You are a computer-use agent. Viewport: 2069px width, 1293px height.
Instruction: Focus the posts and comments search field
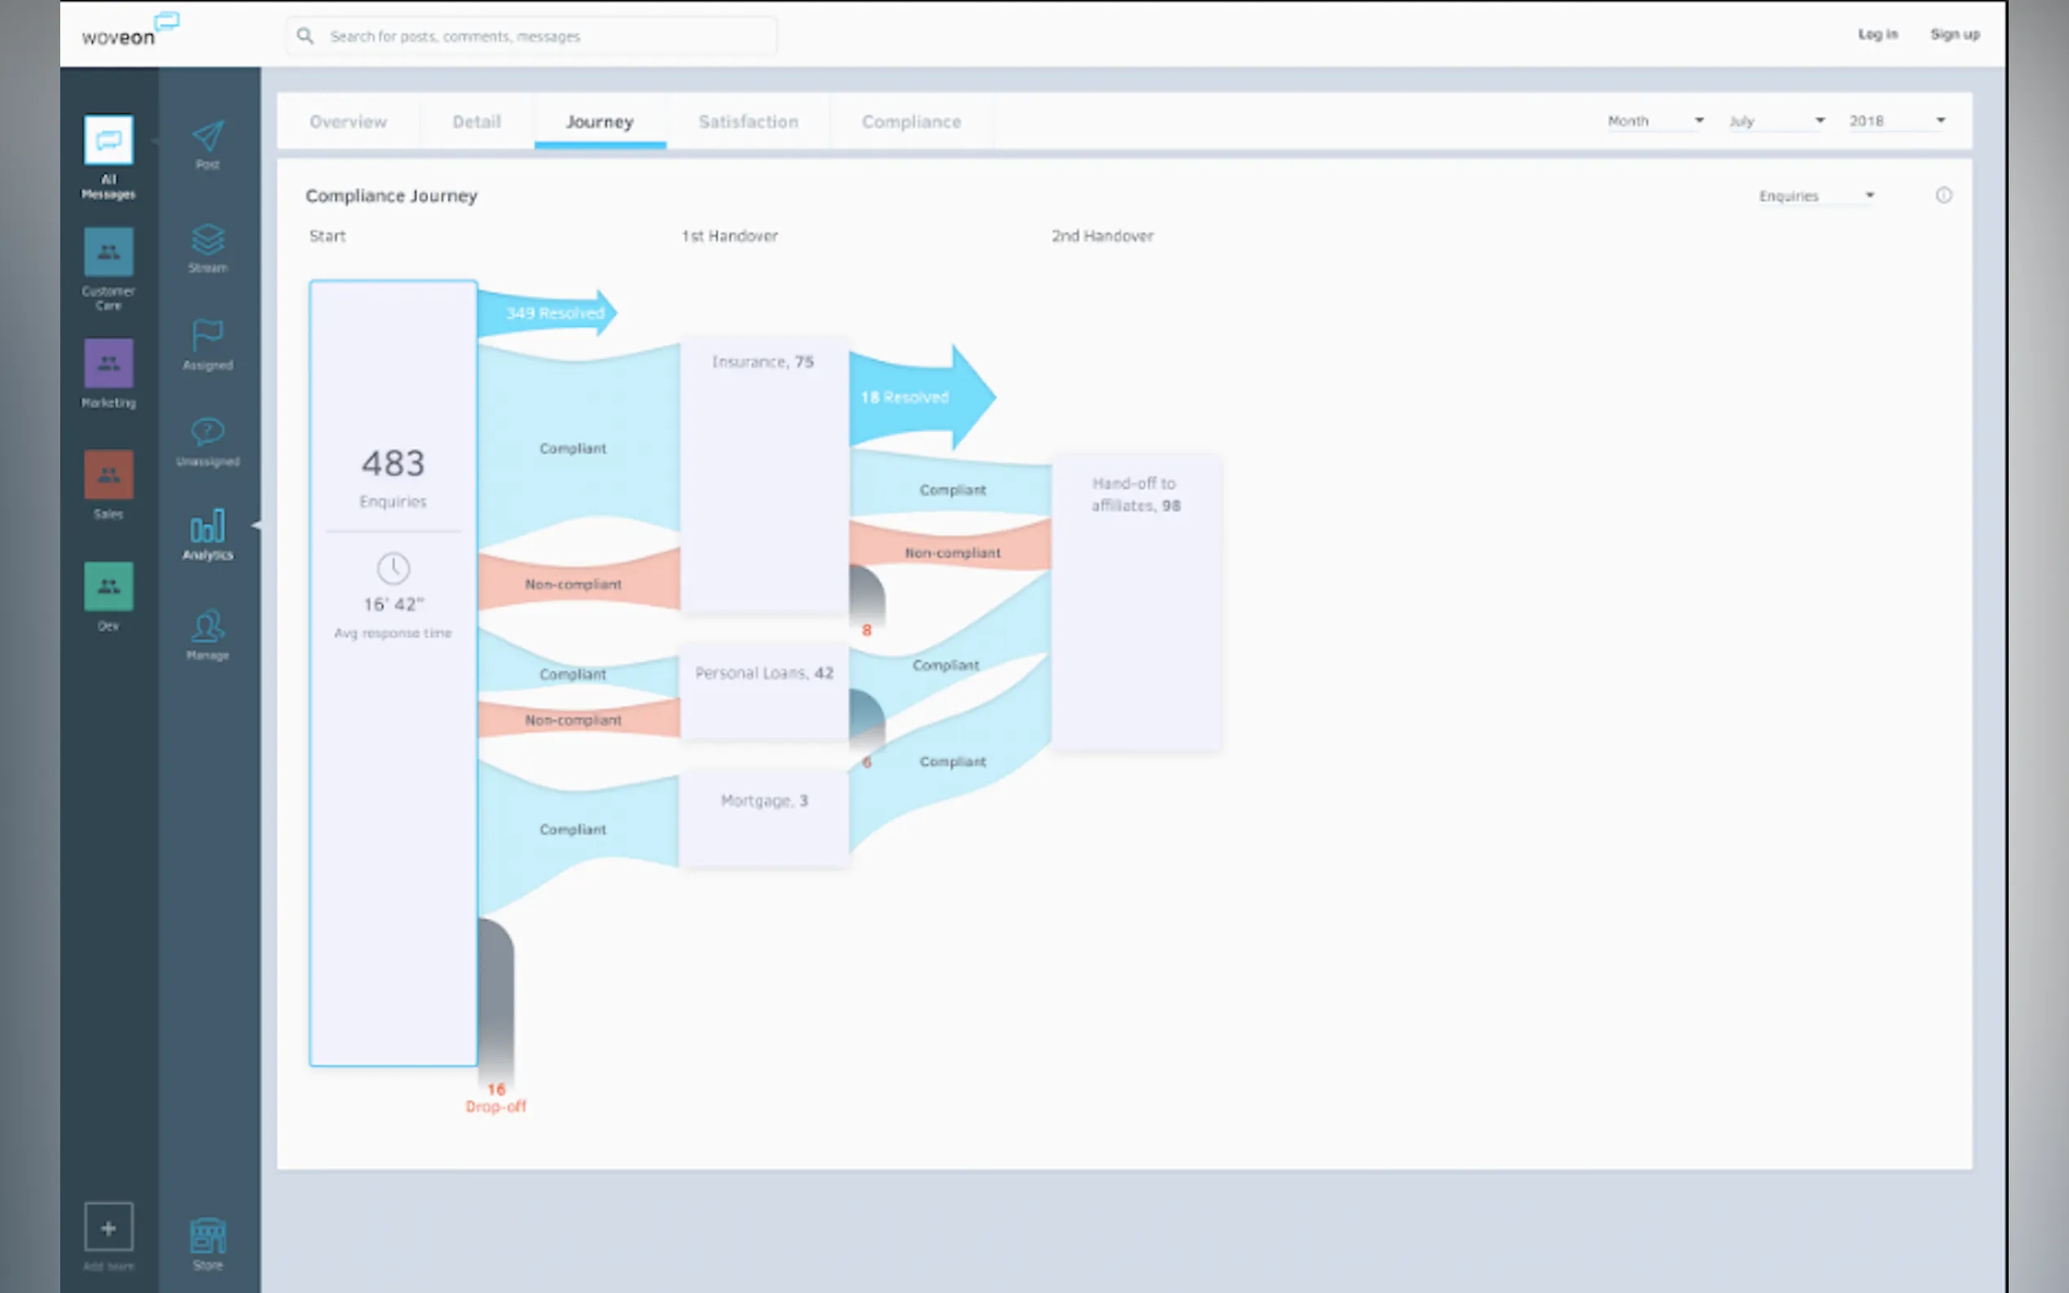coord(547,37)
